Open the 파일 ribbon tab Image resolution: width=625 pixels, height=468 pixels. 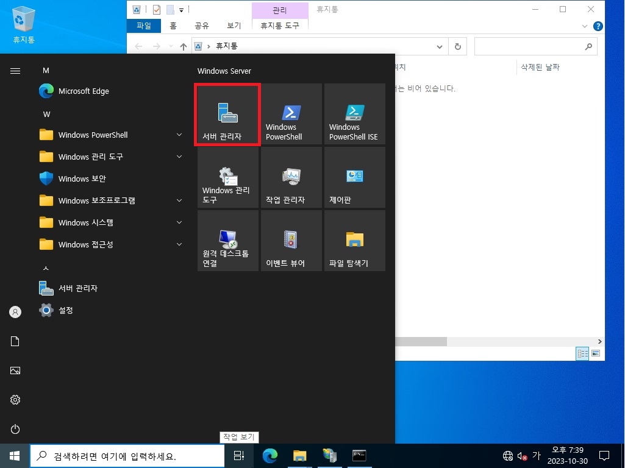click(144, 26)
